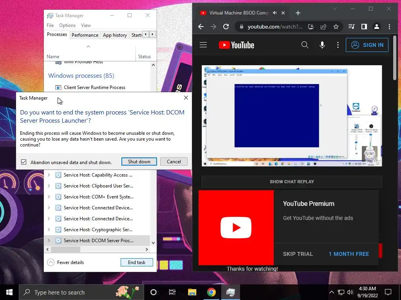Expand Service Host: COM+ Event System row
401x300 pixels.
(x=49, y=197)
